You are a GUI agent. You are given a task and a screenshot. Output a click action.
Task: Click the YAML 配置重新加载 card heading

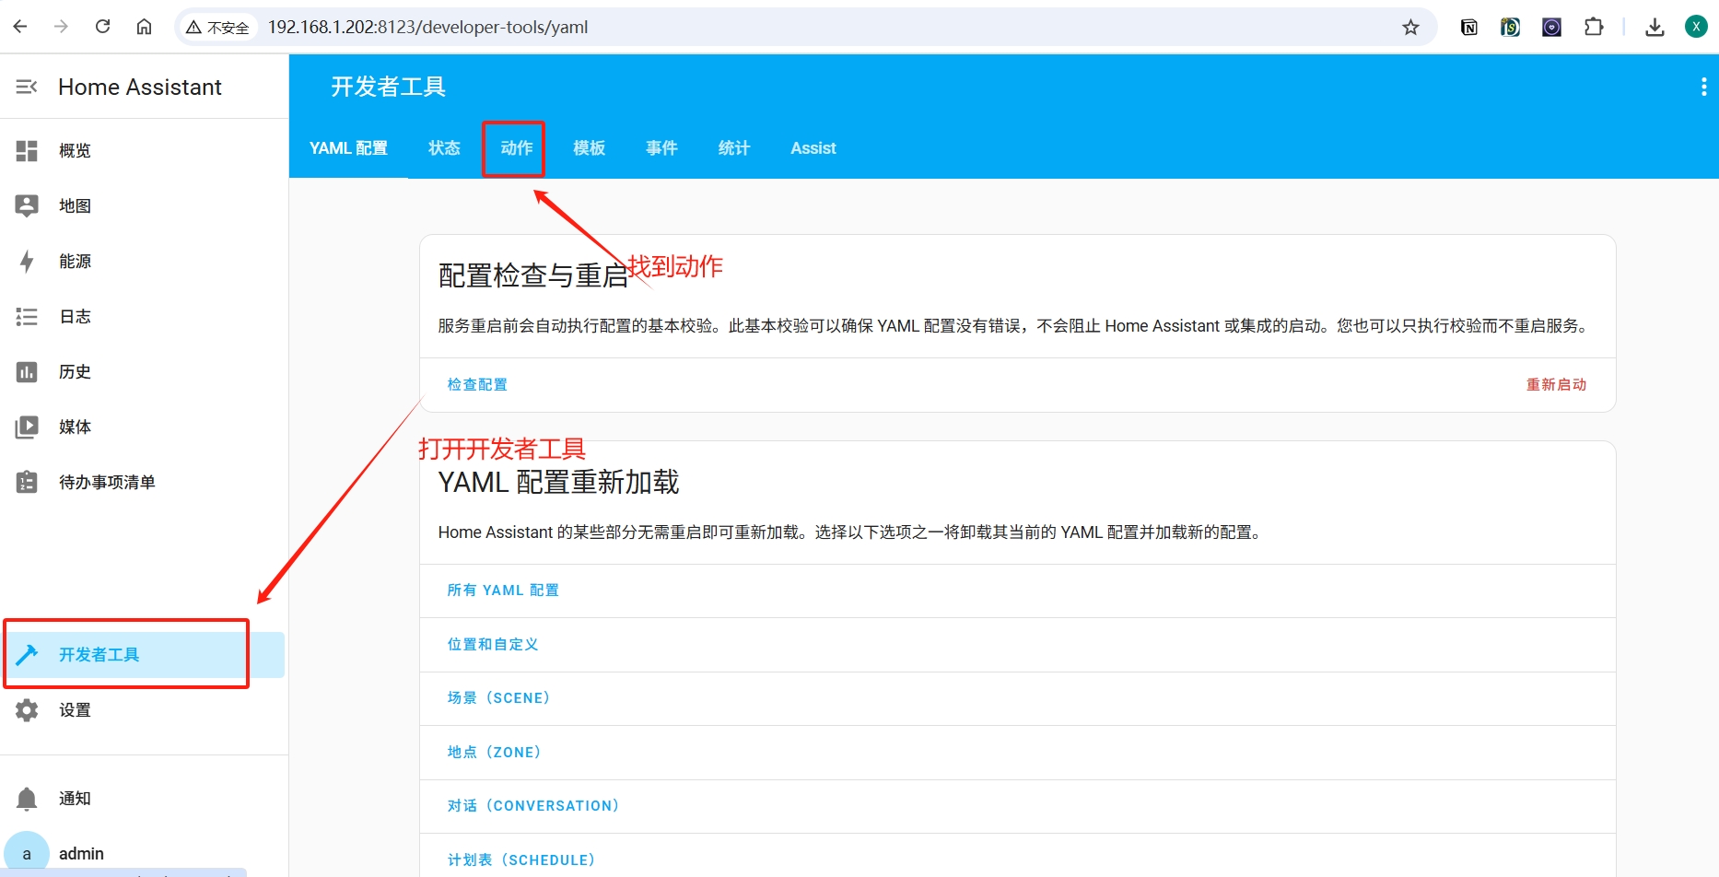click(x=558, y=482)
